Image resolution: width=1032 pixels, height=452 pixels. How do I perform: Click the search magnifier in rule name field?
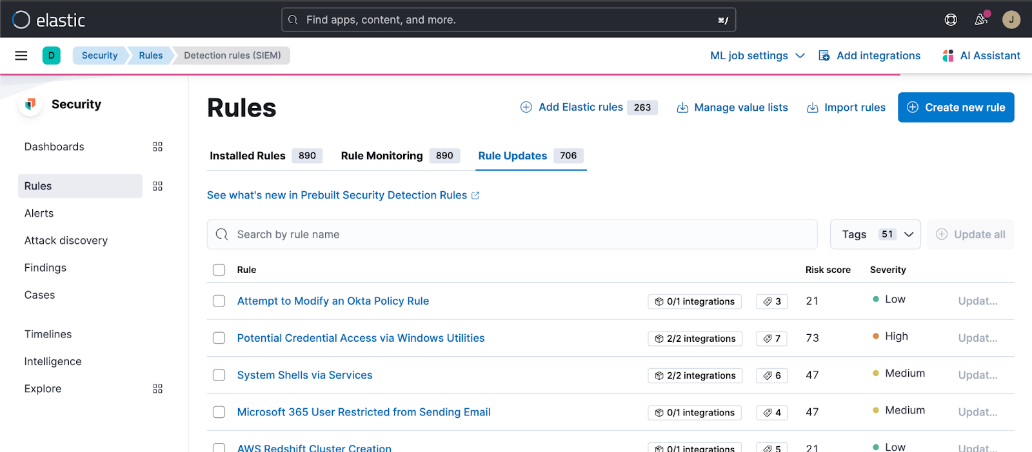click(x=222, y=234)
